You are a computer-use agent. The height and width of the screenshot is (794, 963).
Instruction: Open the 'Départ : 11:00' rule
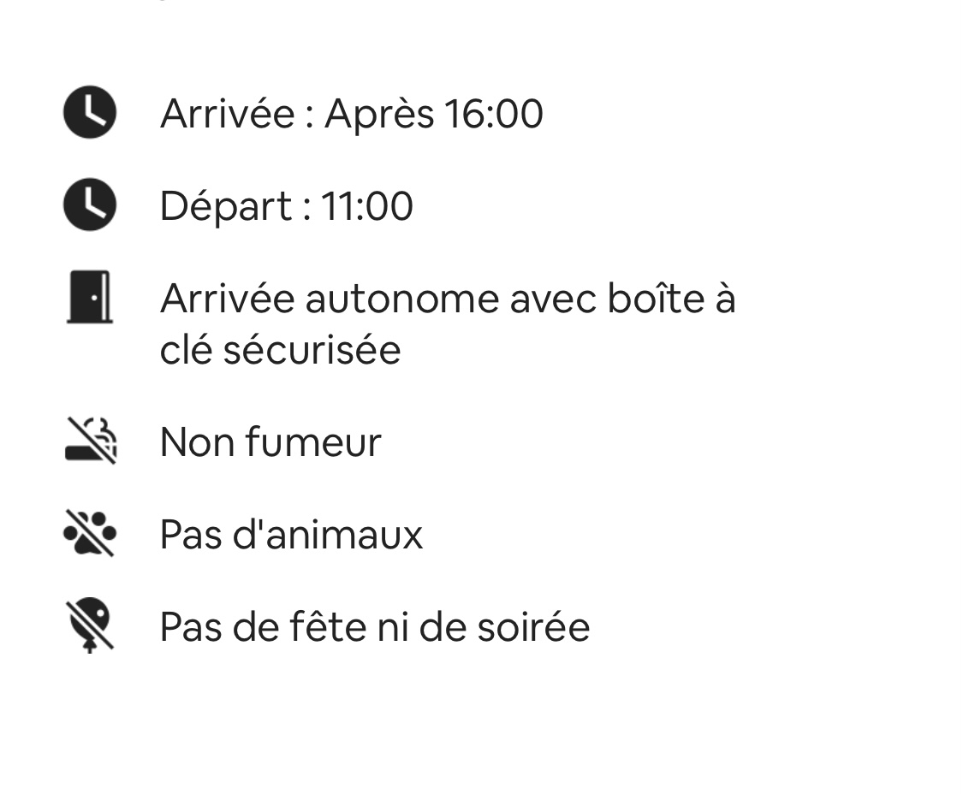(x=286, y=206)
